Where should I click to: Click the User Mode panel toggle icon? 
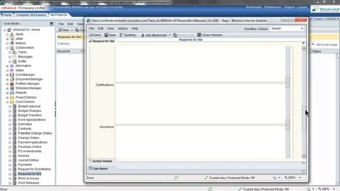pos(52,23)
